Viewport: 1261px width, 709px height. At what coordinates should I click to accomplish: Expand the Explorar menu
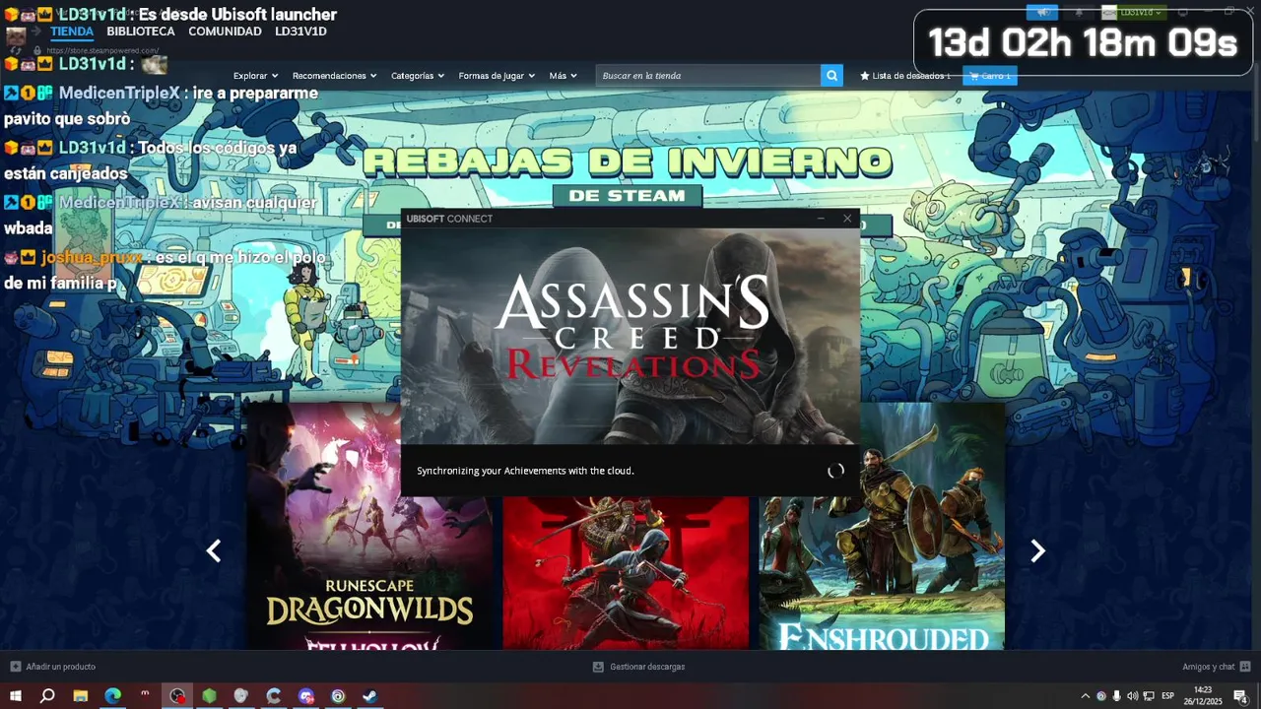pyautogui.click(x=255, y=76)
